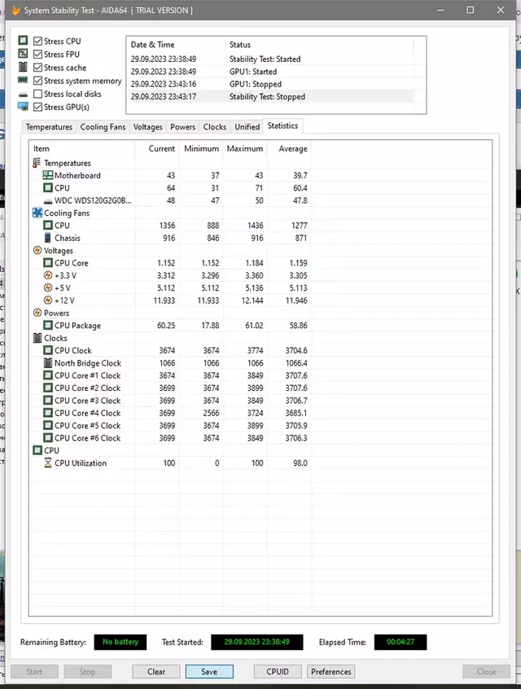The width and height of the screenshot is (521, 689).
Task: Open the Powers tab
Action: 182,126
